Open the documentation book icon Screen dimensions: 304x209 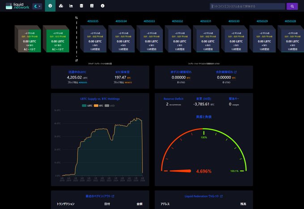(x=92, y=6)
